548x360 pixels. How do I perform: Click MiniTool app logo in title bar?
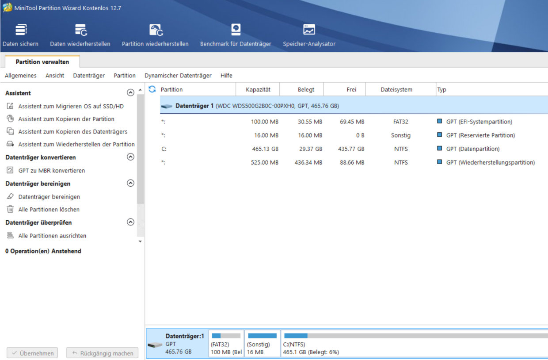pyautogui.click(x=7, y=8)
